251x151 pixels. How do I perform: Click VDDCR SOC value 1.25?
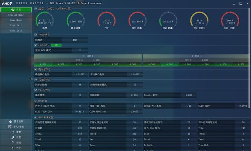pos(189,106)
